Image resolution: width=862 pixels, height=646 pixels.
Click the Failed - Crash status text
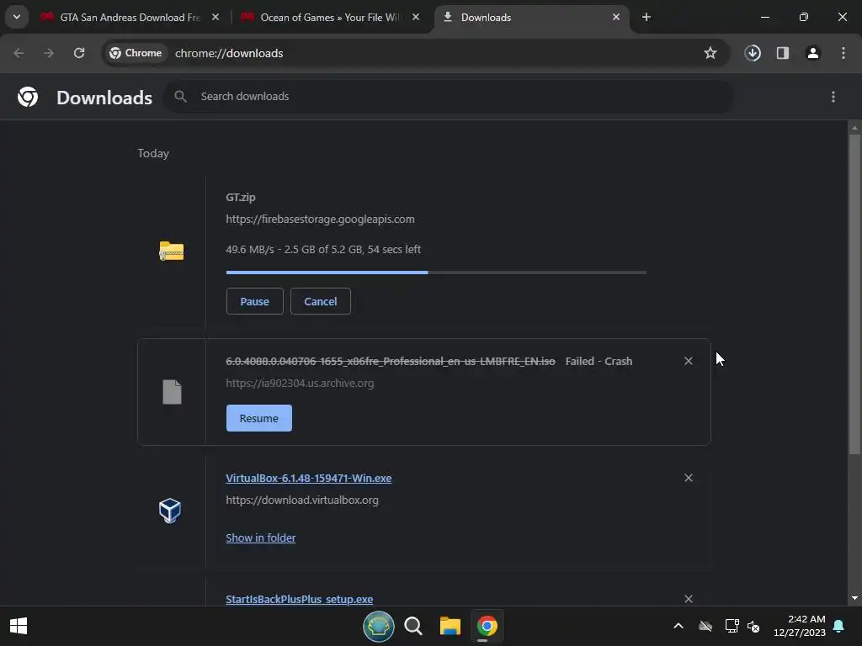pyautogui.click(x=599, y=362)
